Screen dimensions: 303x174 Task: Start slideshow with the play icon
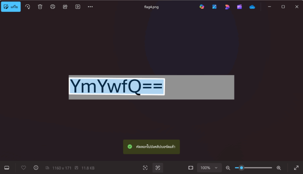[x=78, y=7]
